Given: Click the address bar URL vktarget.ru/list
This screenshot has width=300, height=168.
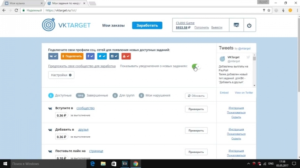Looking at the screenshot, I should point(61,10).
